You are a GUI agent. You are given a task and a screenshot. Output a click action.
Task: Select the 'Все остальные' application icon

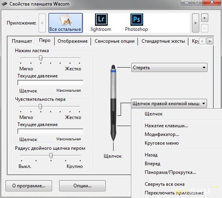pyautogui.click(x=65, y=23)
